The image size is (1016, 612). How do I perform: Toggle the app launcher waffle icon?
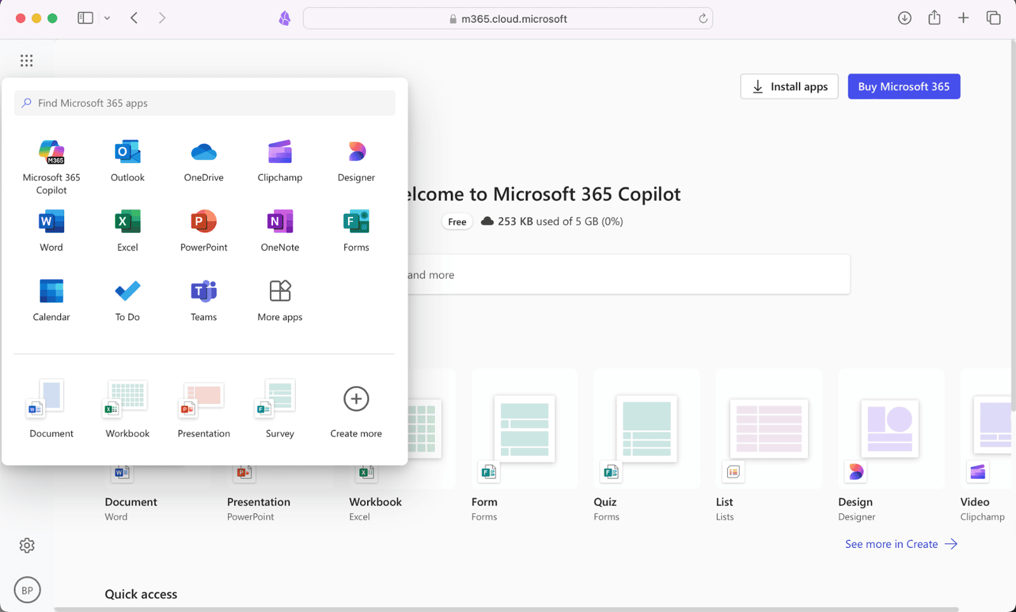click(26, 60)
